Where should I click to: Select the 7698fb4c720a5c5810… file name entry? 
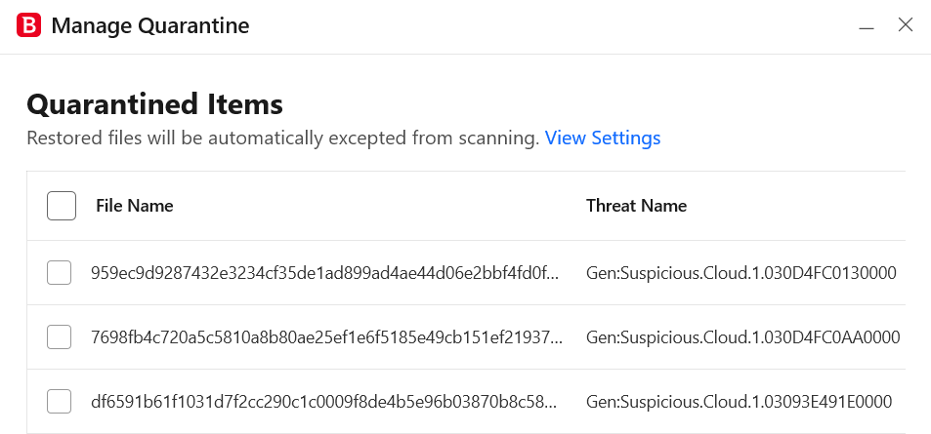point(326,337)
